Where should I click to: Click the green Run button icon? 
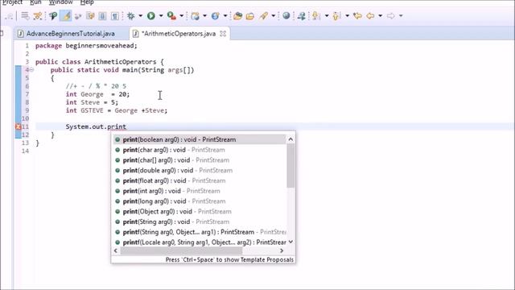(x=151, y=16)
